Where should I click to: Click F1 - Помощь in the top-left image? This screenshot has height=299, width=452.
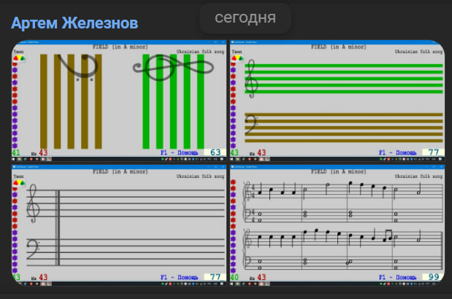pos(180,153)
